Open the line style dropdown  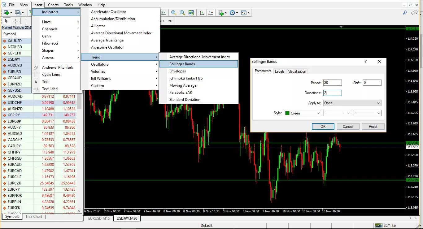(337, 113)
